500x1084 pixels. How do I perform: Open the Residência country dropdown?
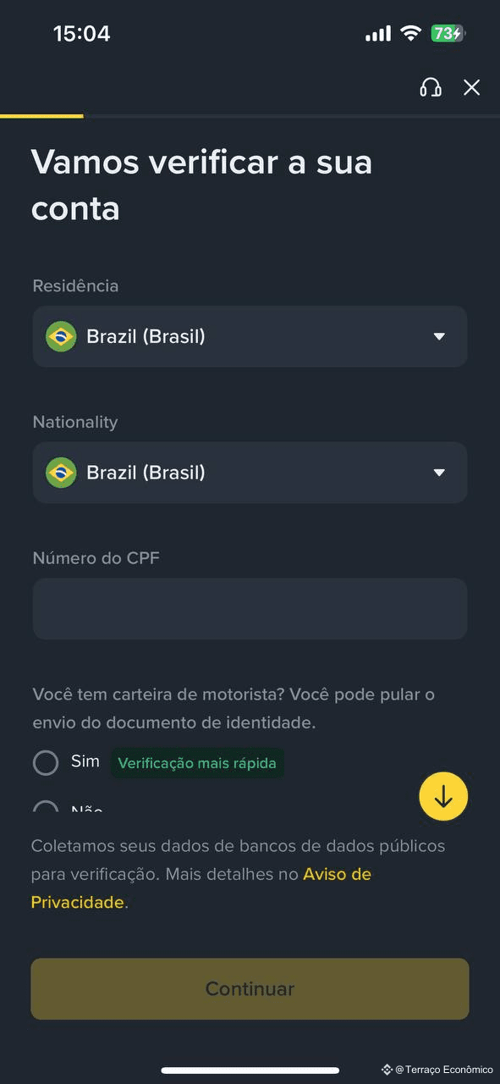click(250, 336)
